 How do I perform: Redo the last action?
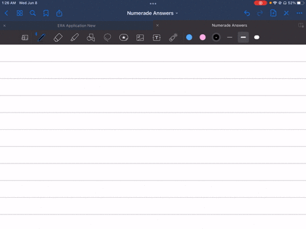260,13
